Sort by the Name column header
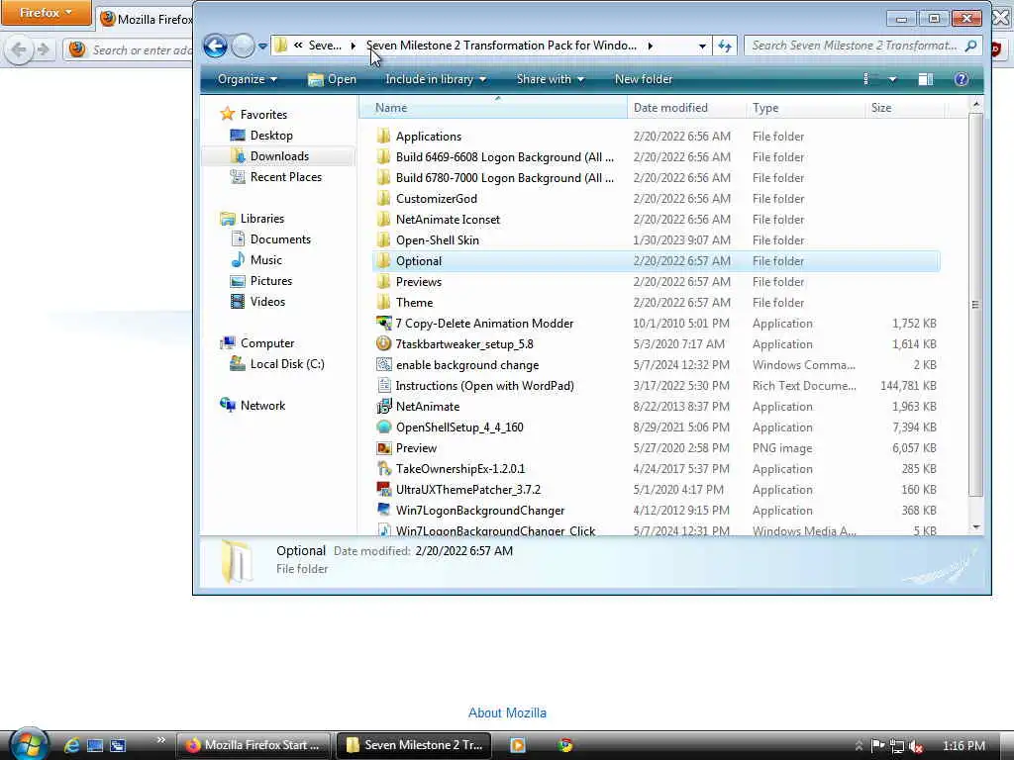The width and height of the screenshot is (1014, 760). (x=493, y=108)
